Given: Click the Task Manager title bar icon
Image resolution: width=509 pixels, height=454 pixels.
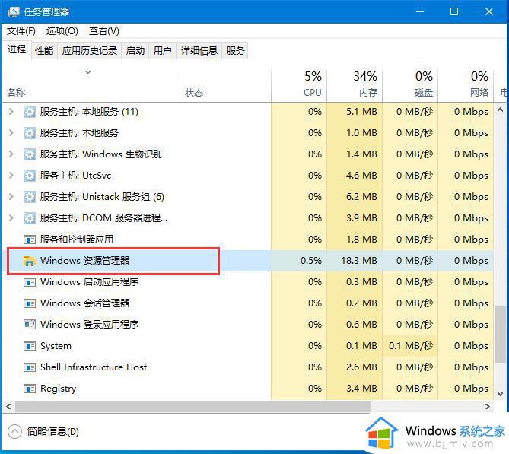Looking at the screenshot, I should coord(13,12).
